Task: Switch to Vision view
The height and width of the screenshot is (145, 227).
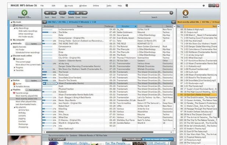Action: coord(84,13)
